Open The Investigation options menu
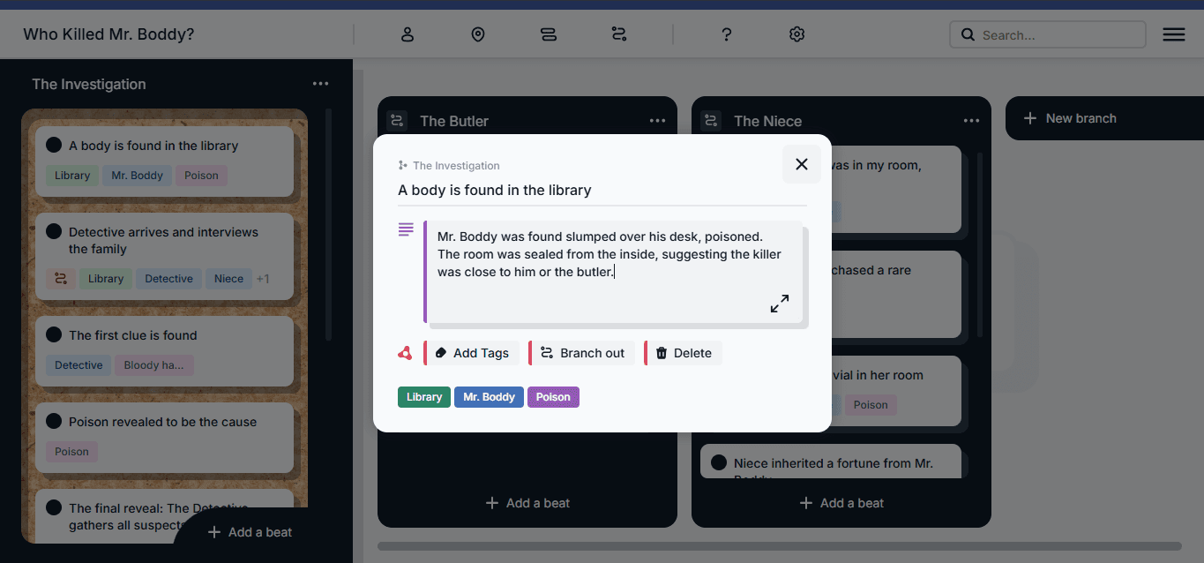 pos(320,84)
